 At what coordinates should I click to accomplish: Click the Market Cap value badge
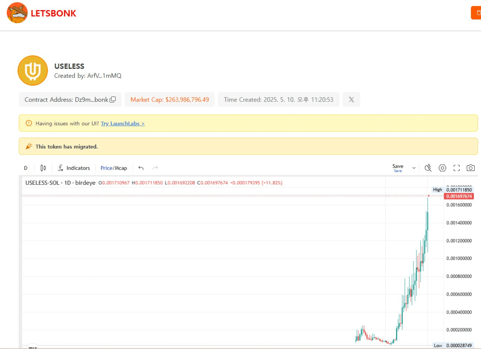170,100
